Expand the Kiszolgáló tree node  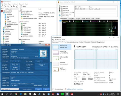(x=2, y=31)
